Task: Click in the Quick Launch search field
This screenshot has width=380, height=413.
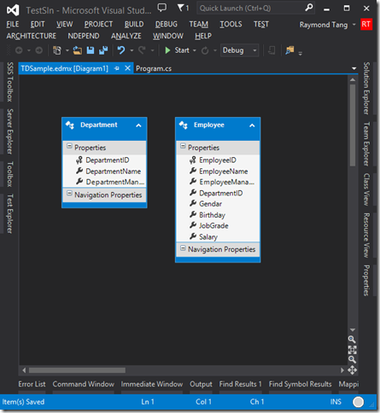Action: coord(251,9)
